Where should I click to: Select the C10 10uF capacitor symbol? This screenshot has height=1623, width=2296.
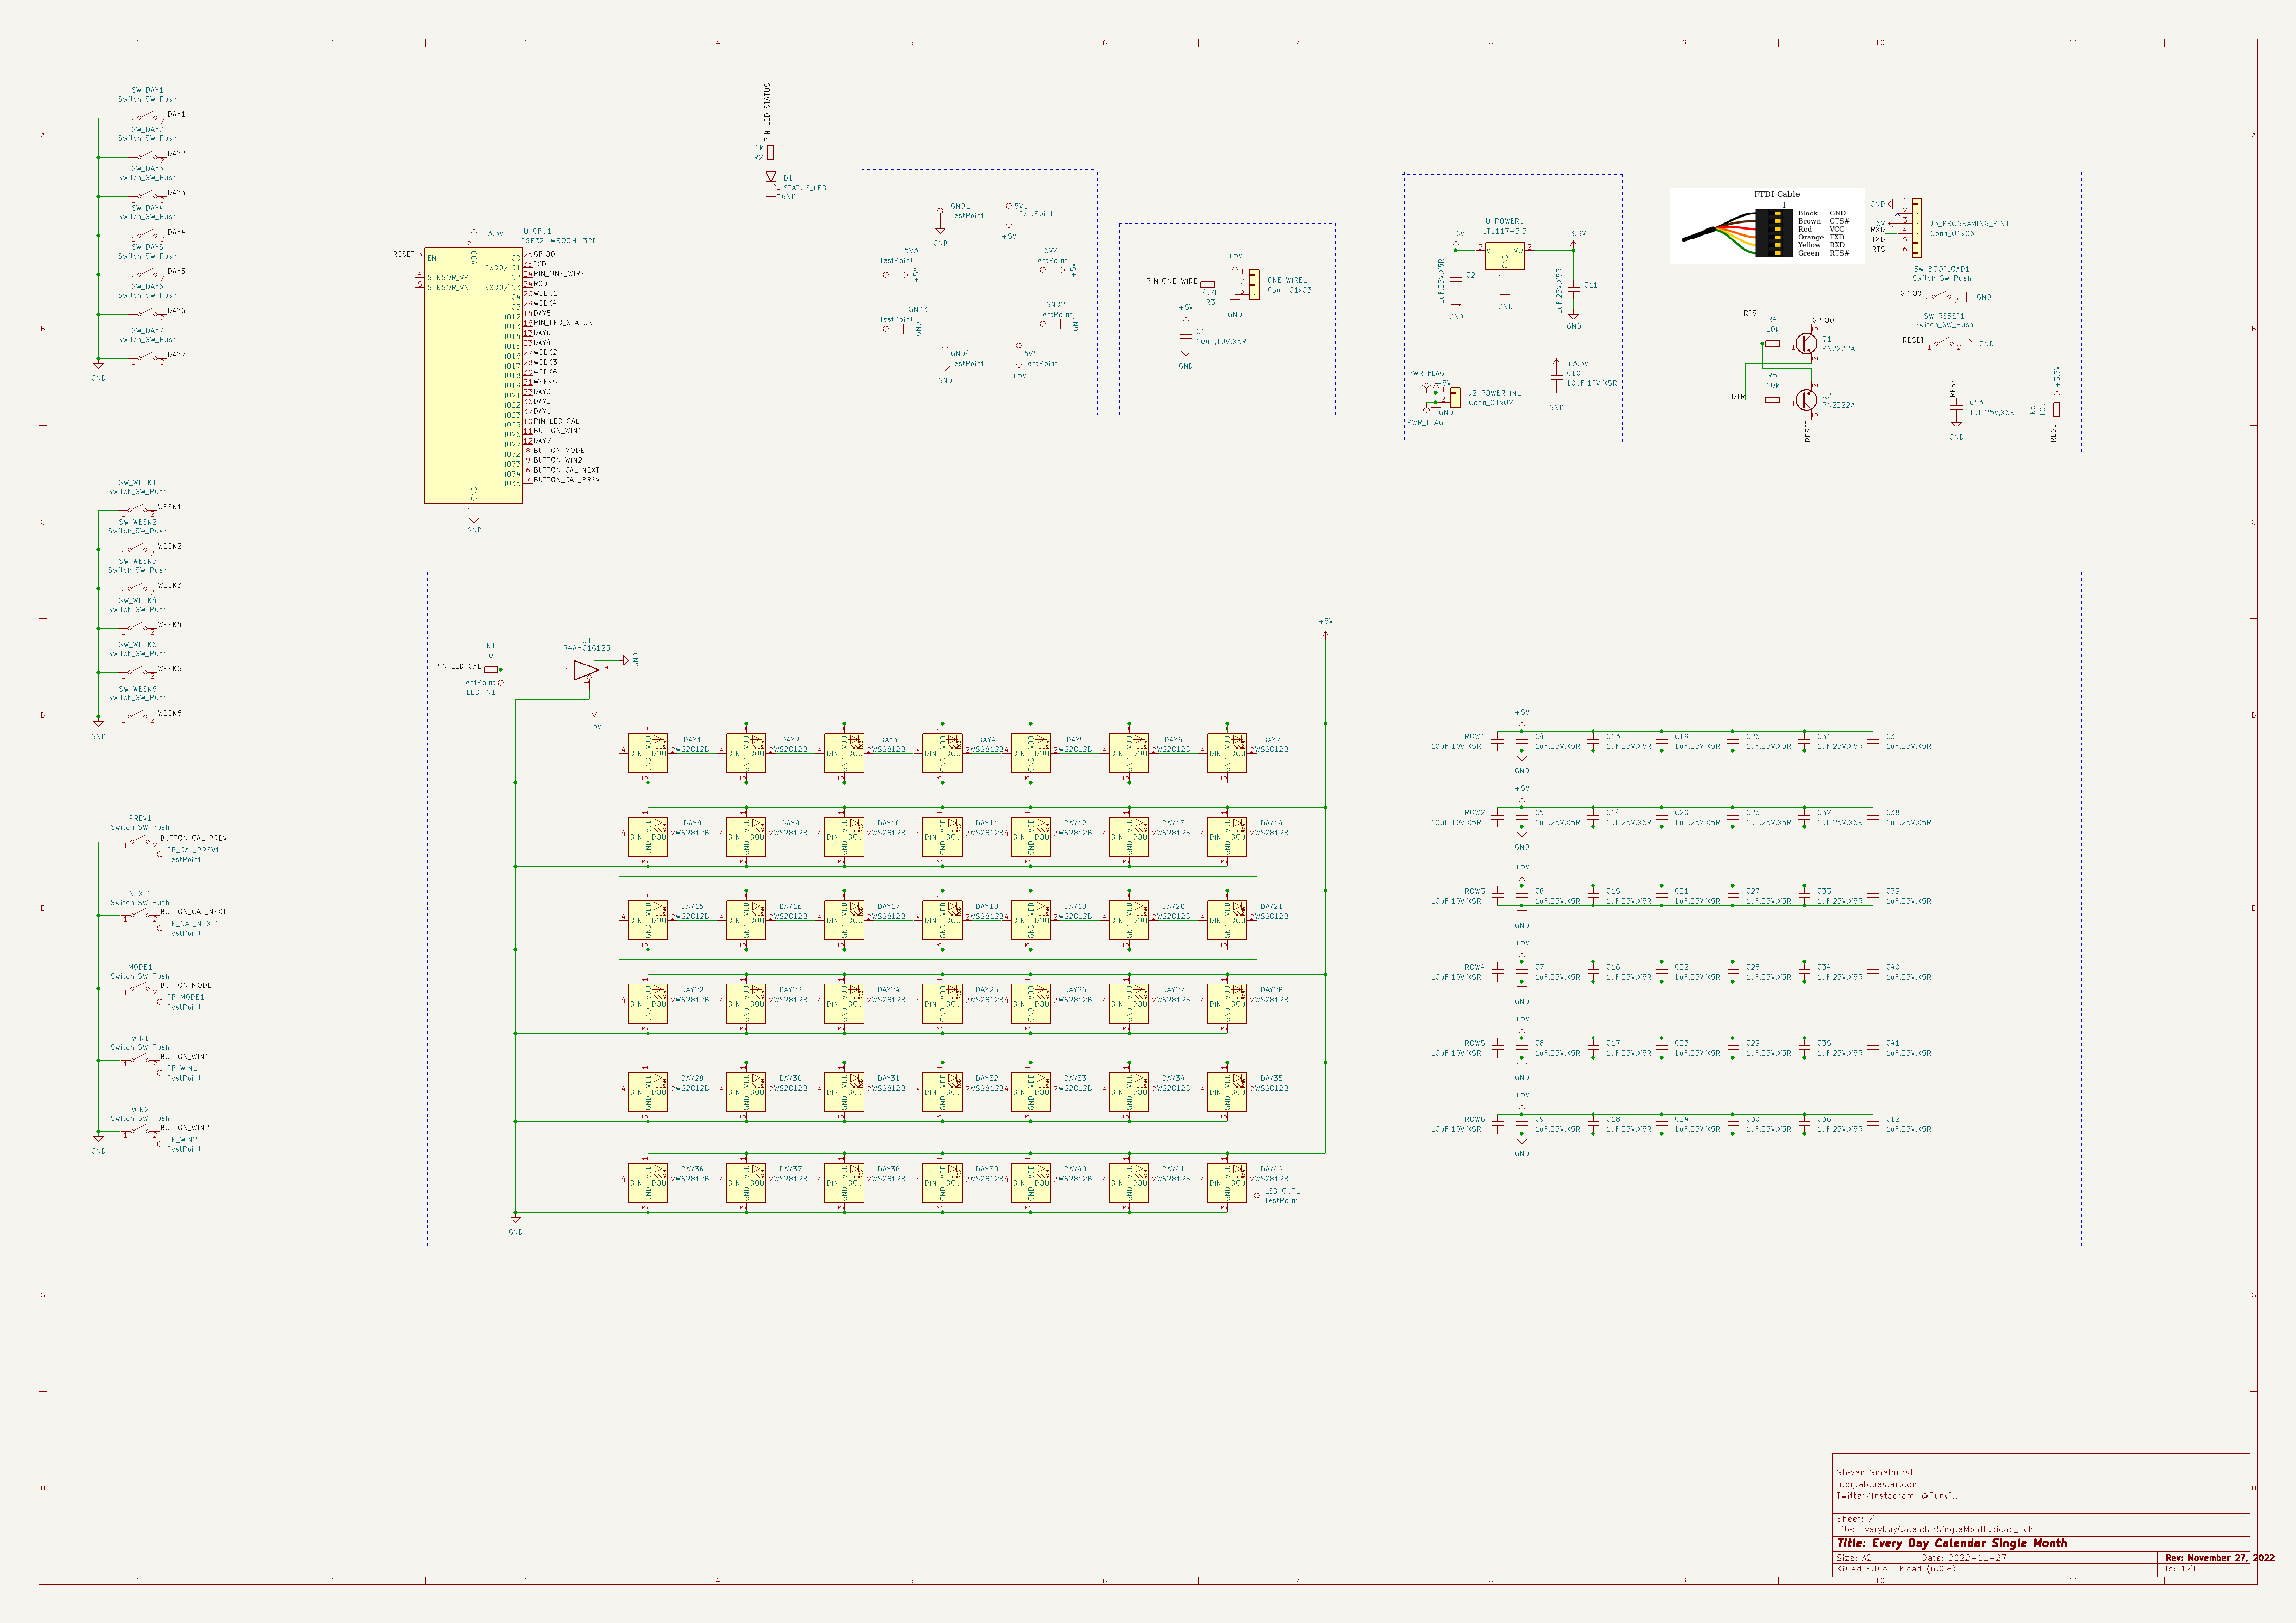pyautogui.click(x=1556, y=379)
